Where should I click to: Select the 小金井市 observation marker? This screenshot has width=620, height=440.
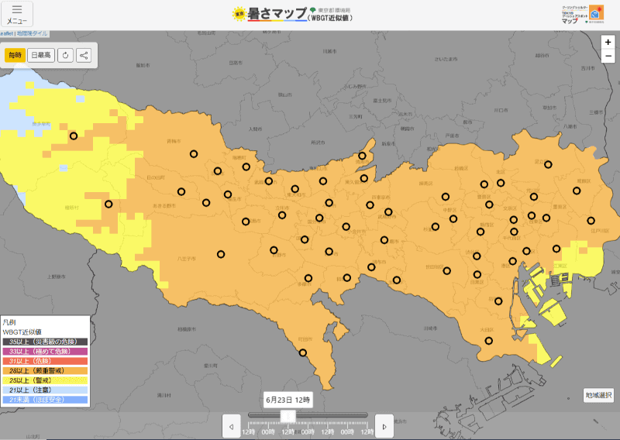click(x=346, y=226)
